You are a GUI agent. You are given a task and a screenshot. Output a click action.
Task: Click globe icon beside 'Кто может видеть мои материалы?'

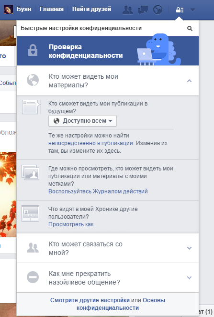coord(33,80)
